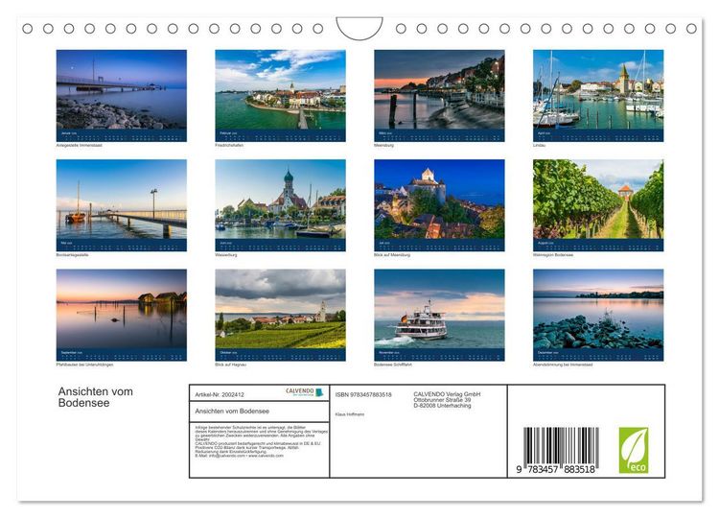Click the 'Pfahlbauten bei Unteruhldingen' caption
Screen dimensions: 719x518
[x=84, y=365]
